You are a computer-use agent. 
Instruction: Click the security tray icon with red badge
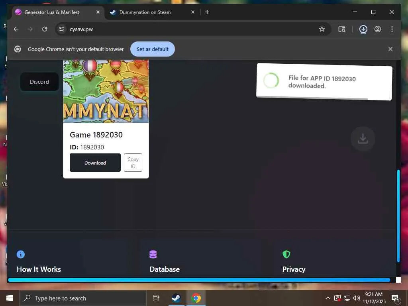click(337, 298)
